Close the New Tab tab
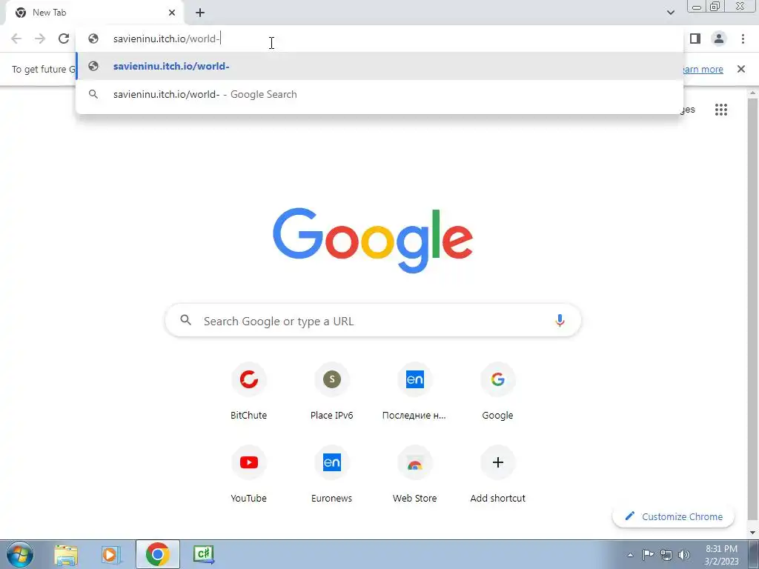Image resolution: width=759 pixels, height=569 pixels. point(172,13)
